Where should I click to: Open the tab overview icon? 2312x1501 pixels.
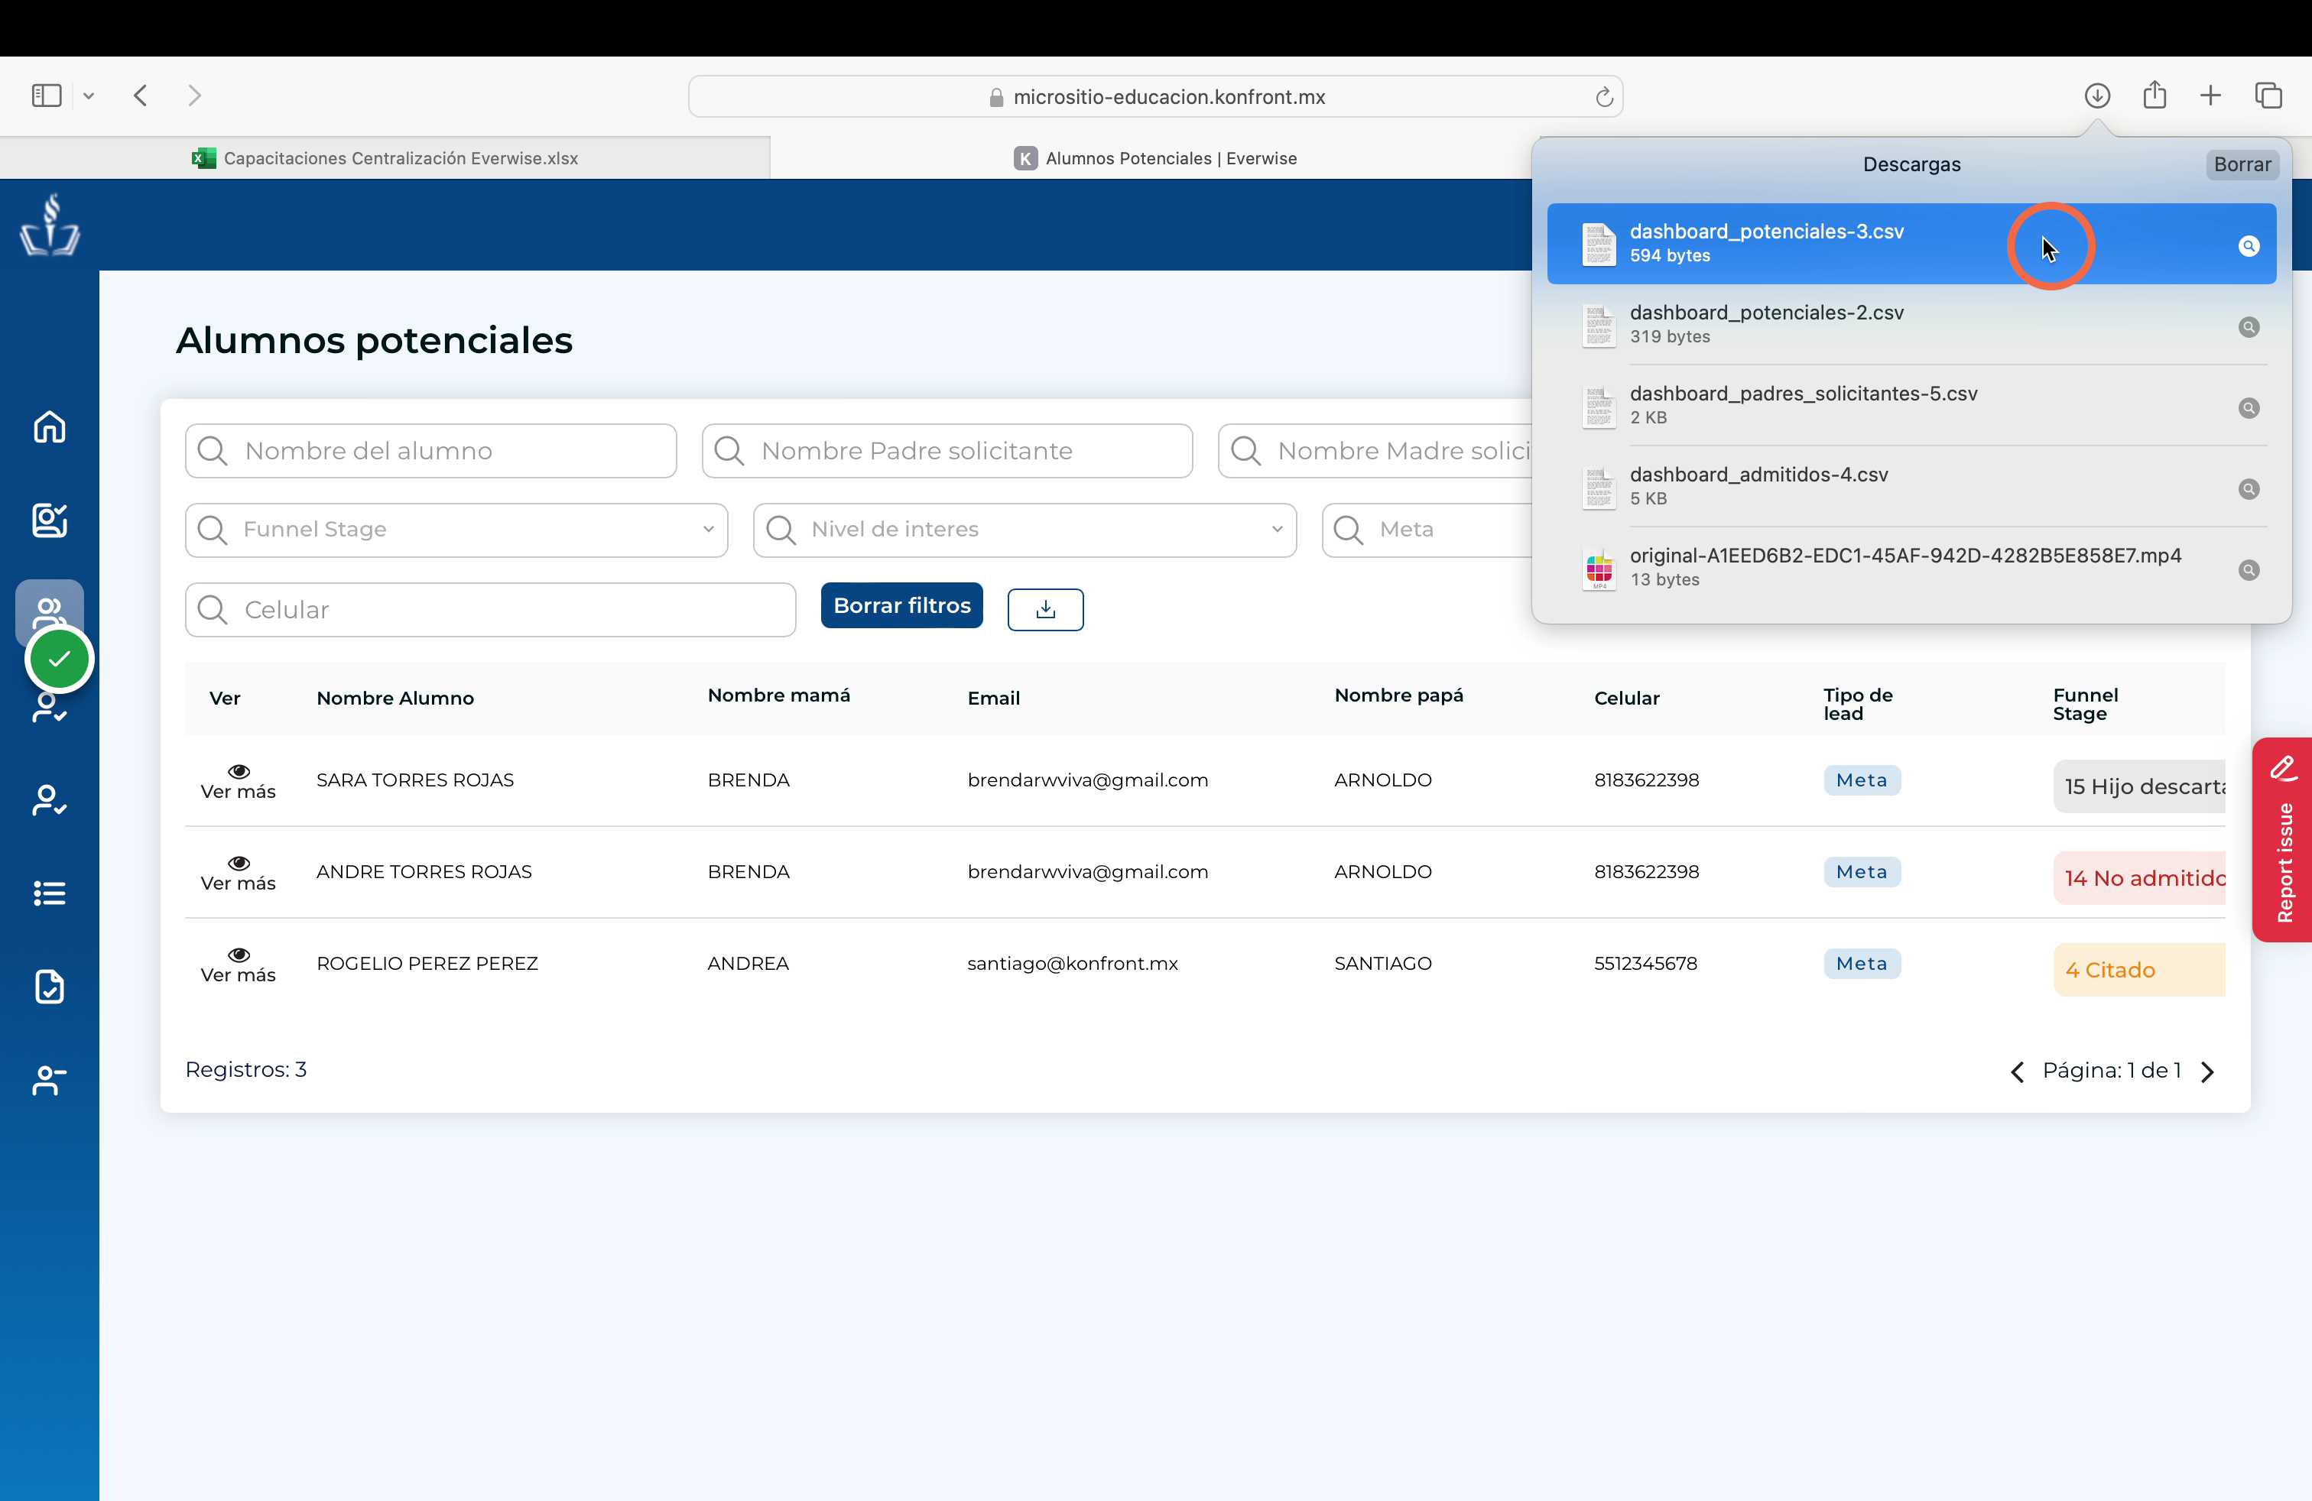coord(2268,95)
